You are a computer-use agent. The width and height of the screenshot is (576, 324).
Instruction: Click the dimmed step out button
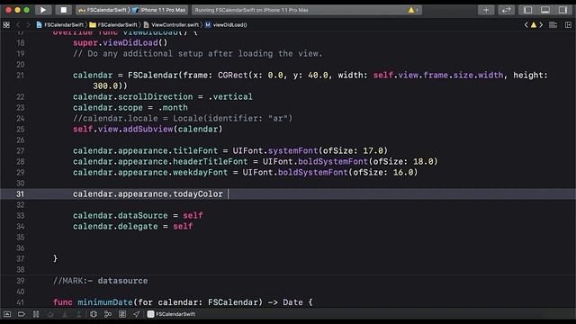[78, 314]
